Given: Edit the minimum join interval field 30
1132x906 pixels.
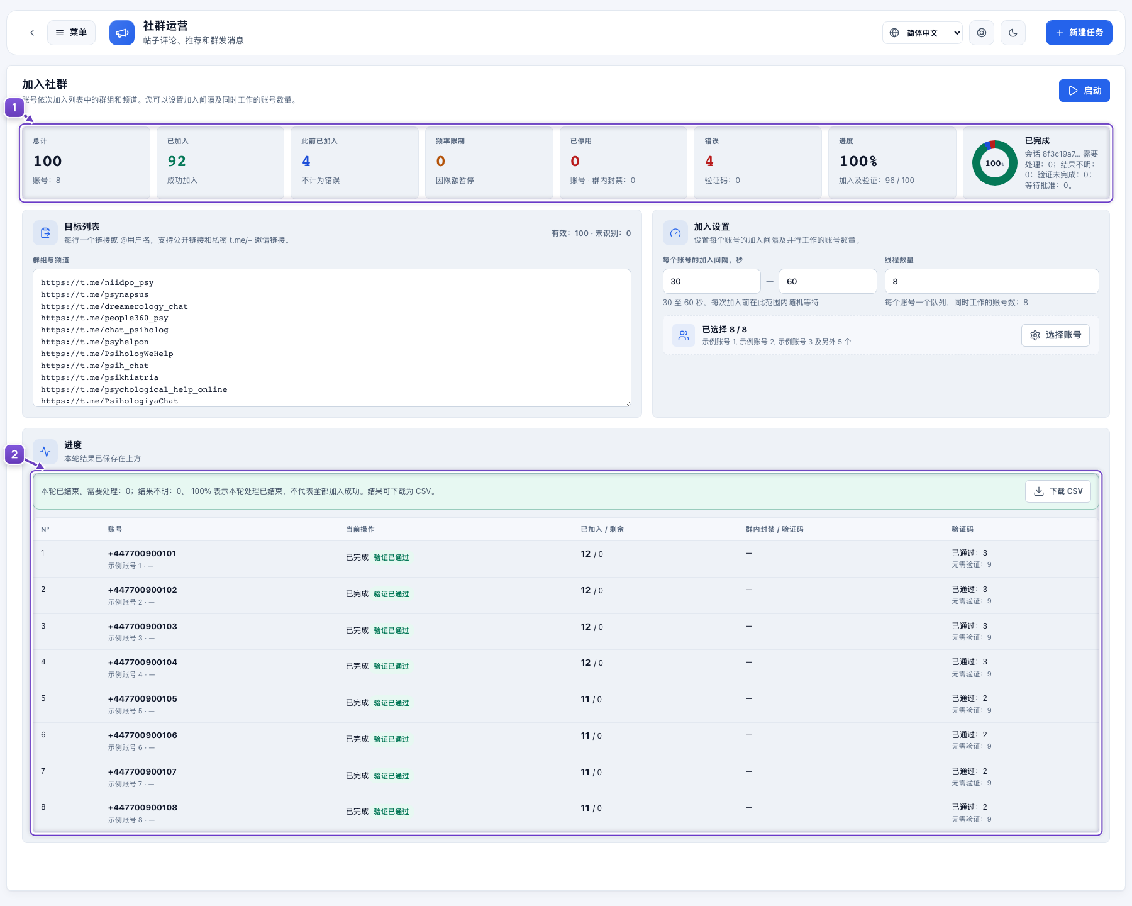Looking at the screenshot, I should coord(712,281).
